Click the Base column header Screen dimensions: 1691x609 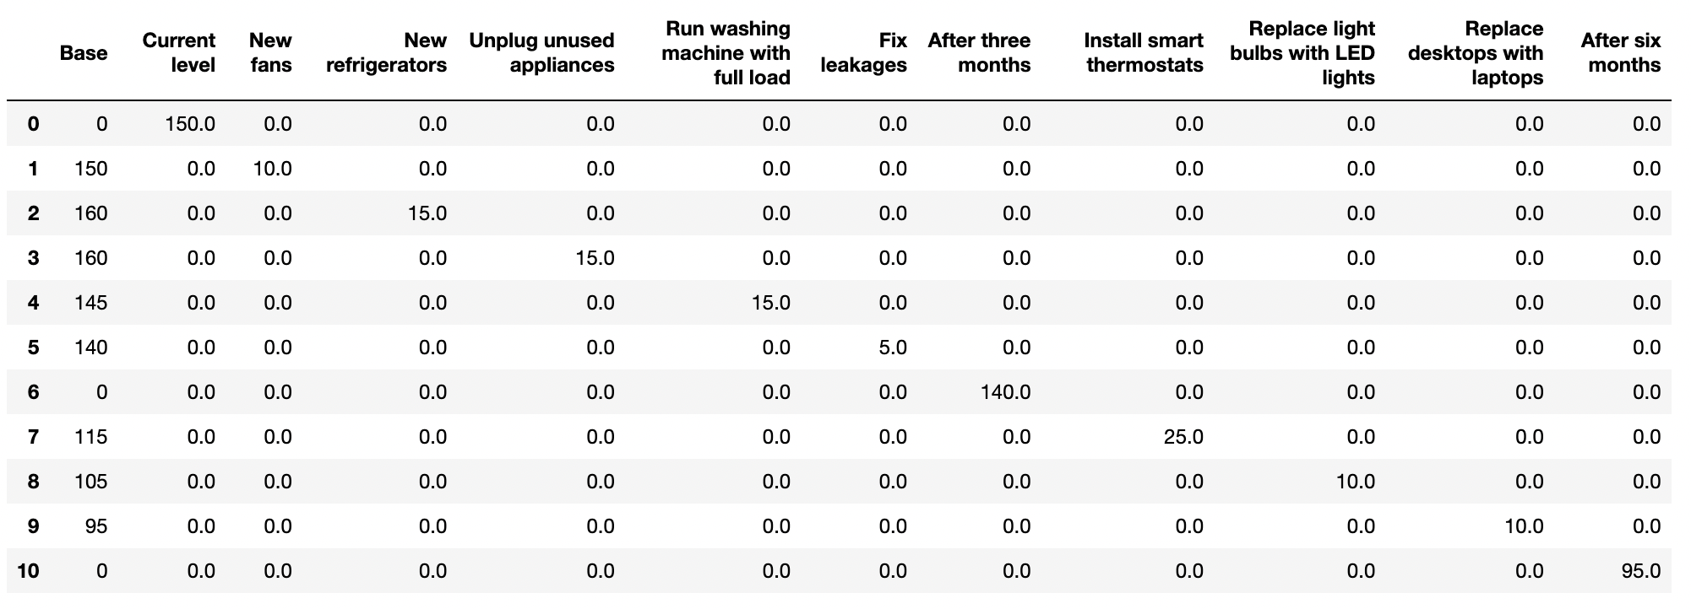pos(84,53)
